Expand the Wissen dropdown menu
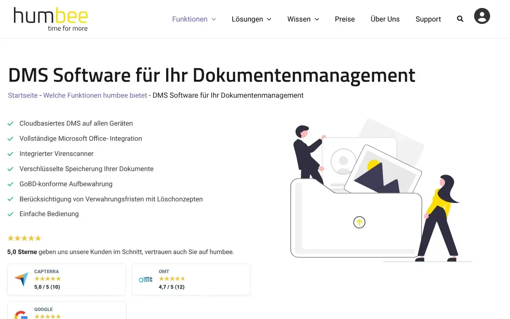The width and height of the screenshot is (510, 319). [303, 19]
